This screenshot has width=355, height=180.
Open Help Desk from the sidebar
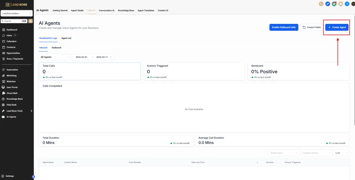point(12,105)
